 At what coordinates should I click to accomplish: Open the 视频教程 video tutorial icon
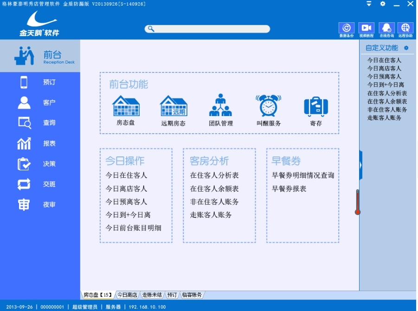(366, 28)
